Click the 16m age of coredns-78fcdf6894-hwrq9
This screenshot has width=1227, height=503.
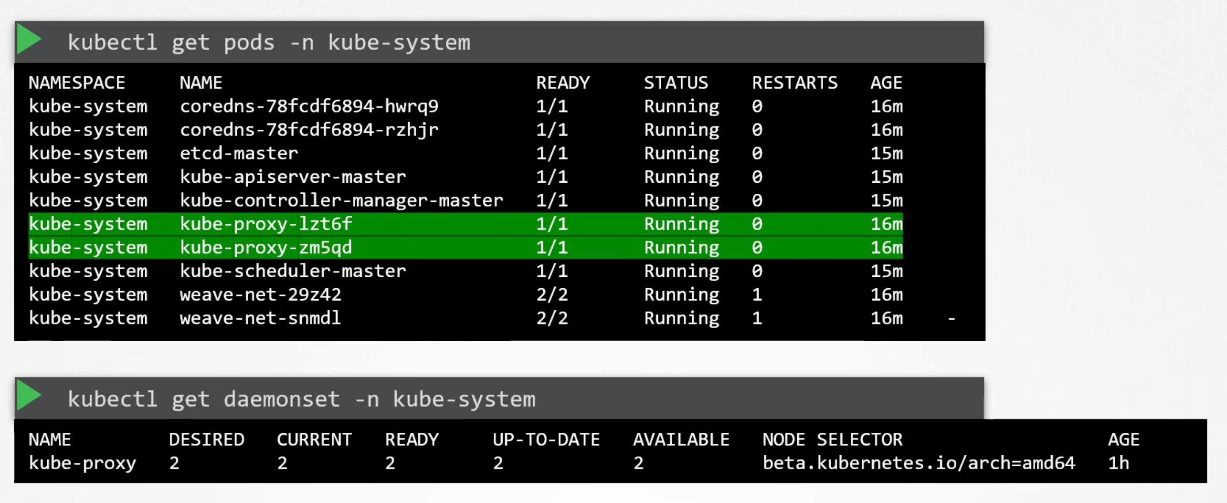887,106
